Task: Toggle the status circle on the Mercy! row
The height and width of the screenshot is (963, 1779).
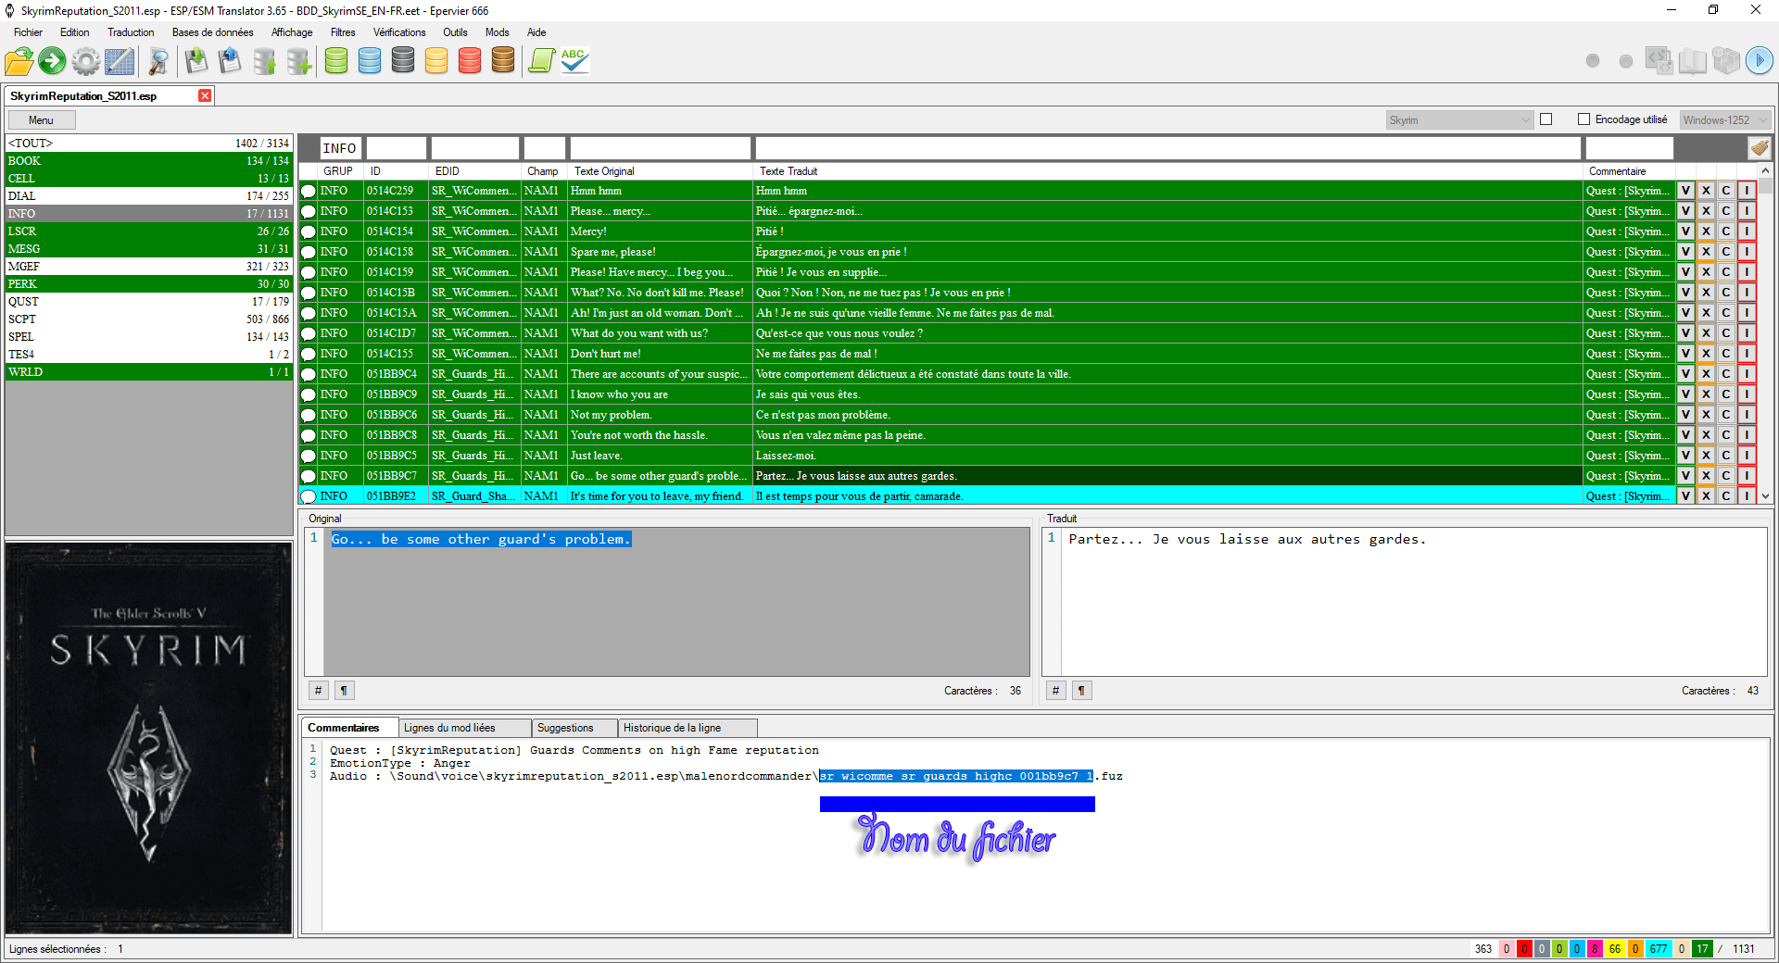Action: click(309, 231)
